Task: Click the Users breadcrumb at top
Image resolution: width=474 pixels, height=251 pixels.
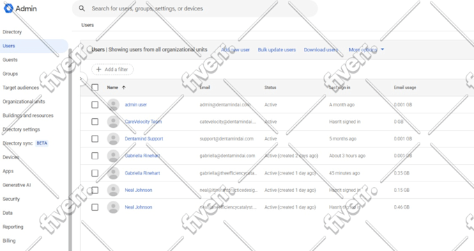Action: [x=88, y=25]
